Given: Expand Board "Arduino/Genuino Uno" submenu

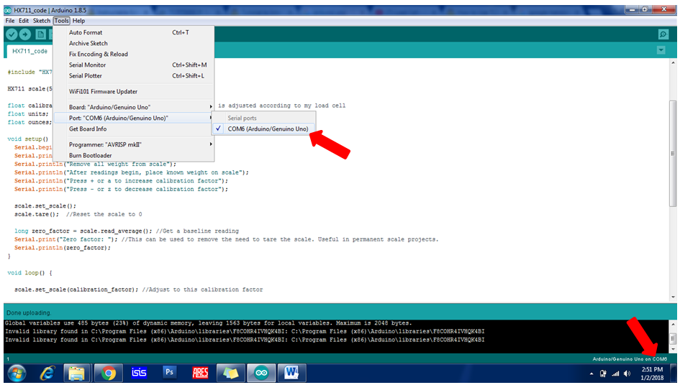Looking at the screenshot, I should click(x=134, y=107).
